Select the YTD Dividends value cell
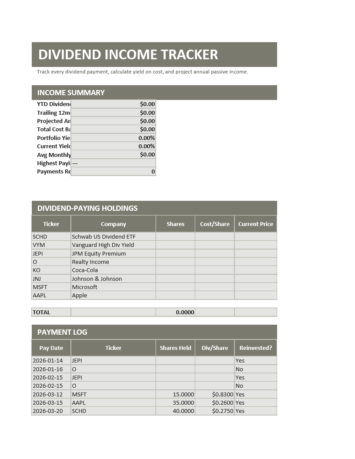Screen dimensions: 355x459 point(114,104)
